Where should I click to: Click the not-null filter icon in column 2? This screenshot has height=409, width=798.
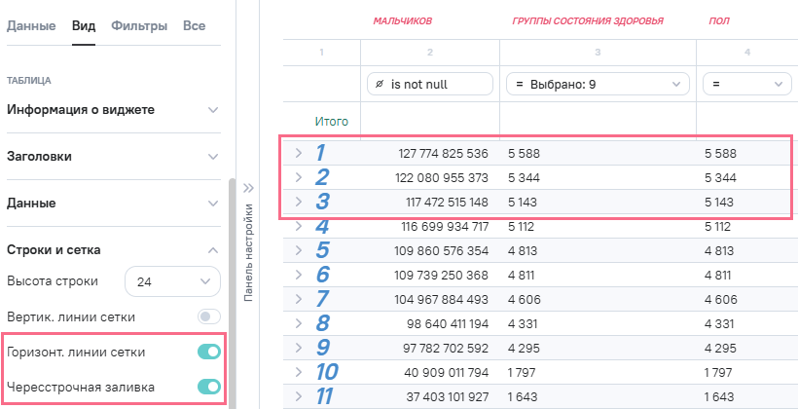[x=378, y=85]
